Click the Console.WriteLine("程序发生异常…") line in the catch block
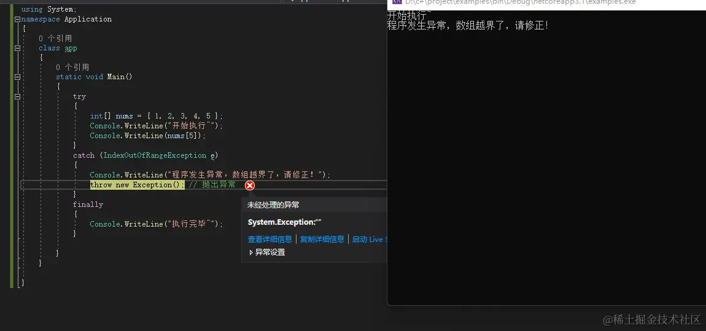Viewport: 706px width, 331px height. point(210,175)
